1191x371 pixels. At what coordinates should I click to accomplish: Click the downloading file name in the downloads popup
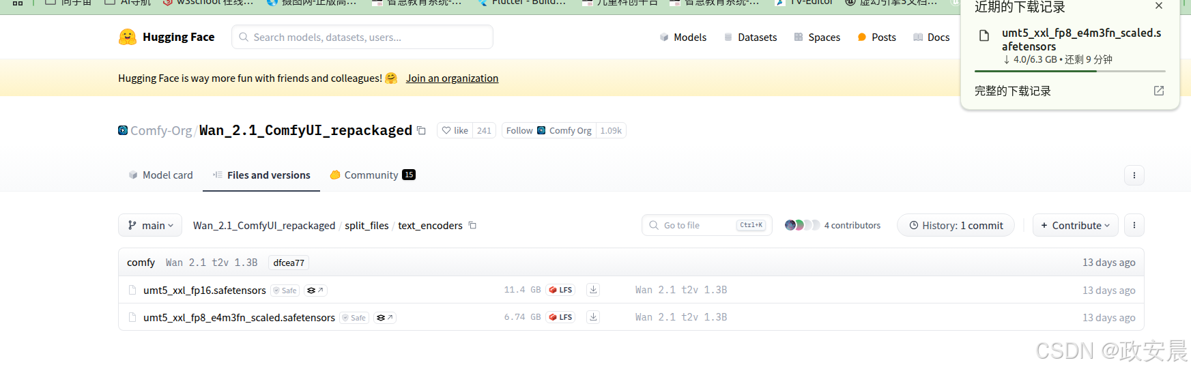[1081, 40]
